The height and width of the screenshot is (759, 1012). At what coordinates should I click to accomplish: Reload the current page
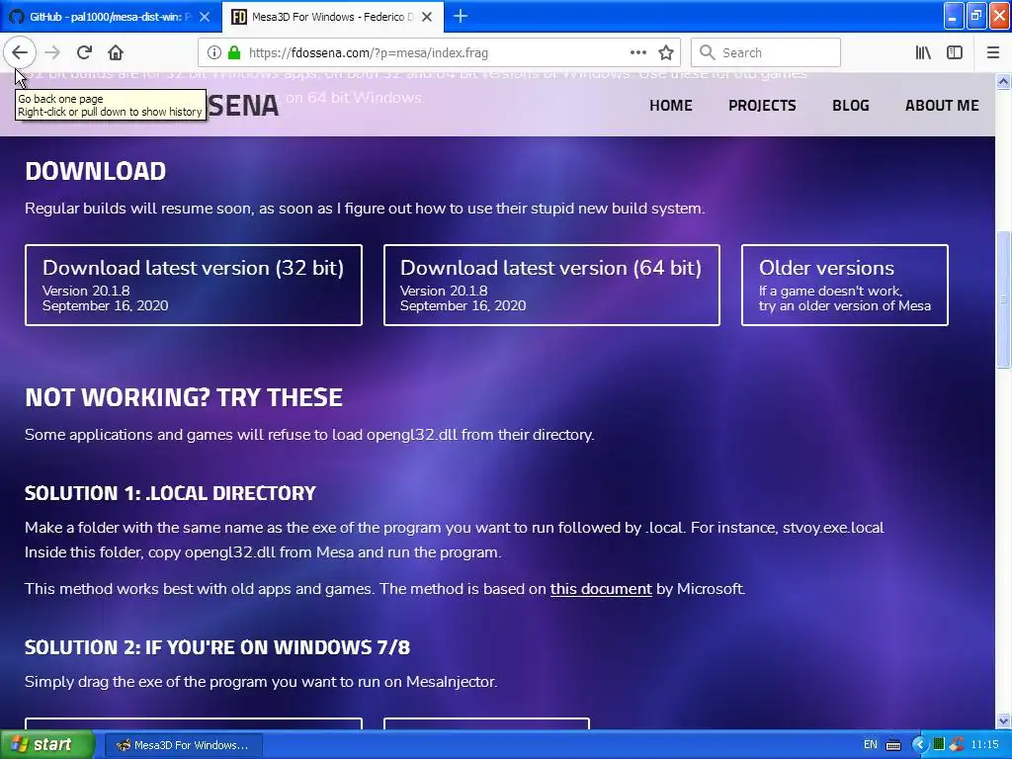84,52
